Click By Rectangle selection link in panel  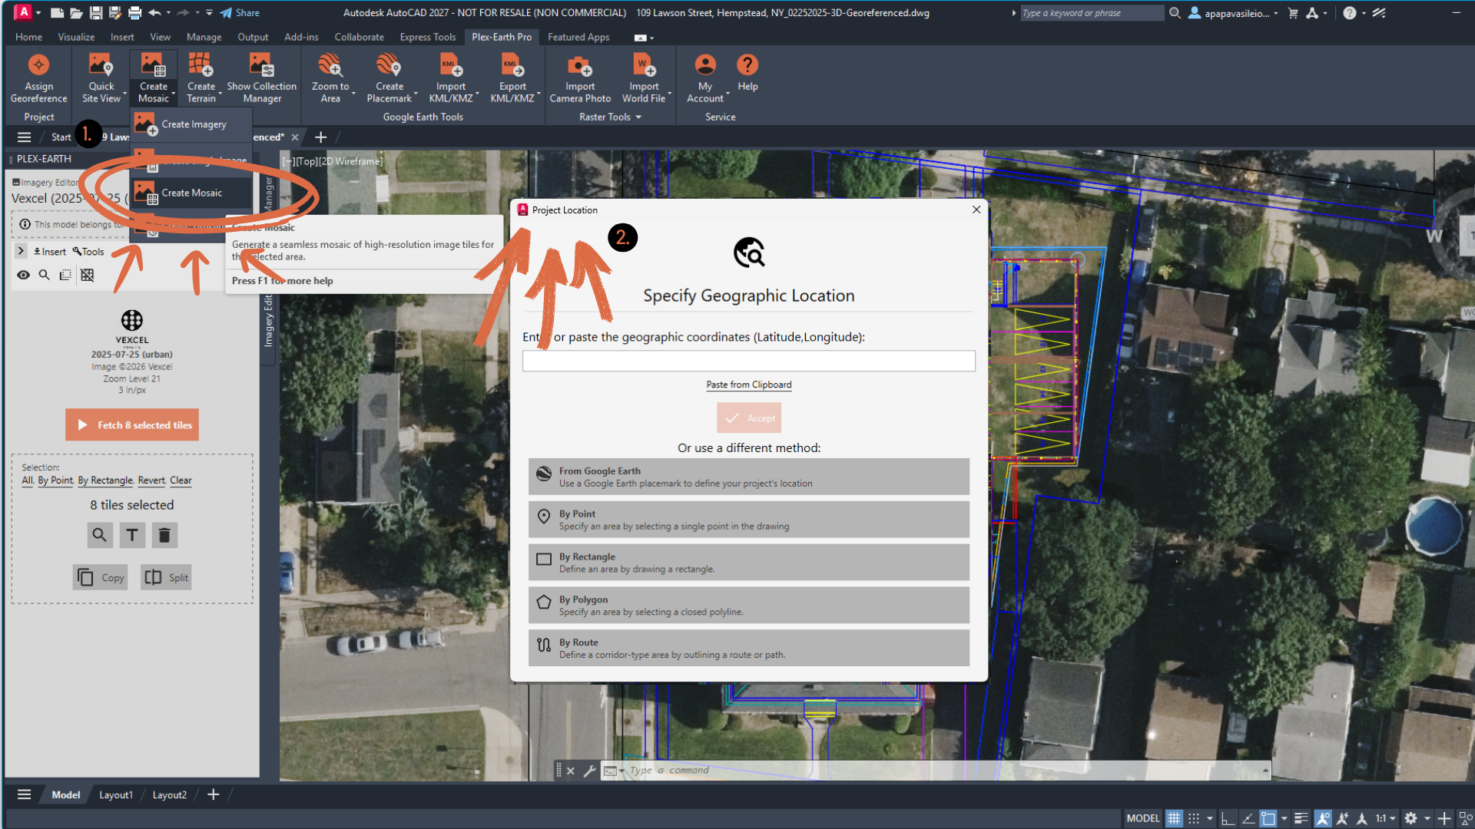pyautogui.click(x=105, y=481)
